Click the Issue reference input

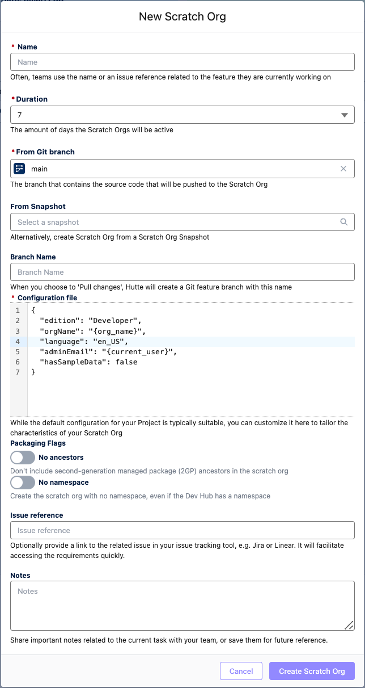click(182, 530)
